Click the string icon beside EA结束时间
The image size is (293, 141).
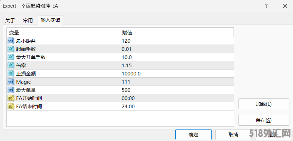[x=11, y=107]
